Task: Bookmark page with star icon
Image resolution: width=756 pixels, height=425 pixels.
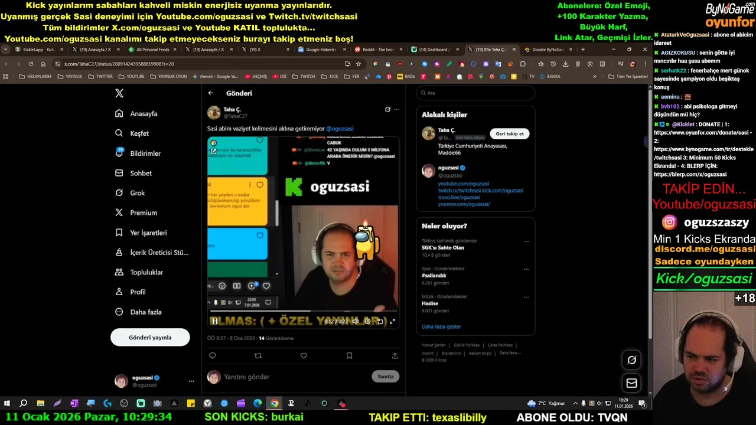Action: click(x=359, y=64)
